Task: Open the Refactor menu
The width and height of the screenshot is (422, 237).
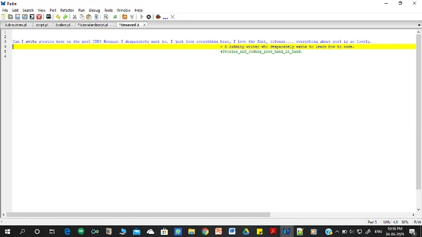Action: coord(67,10)
